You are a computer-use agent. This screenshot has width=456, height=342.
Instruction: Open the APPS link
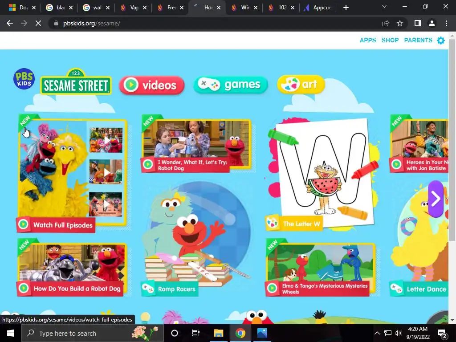pyautogui.click(x=368, y=40)
